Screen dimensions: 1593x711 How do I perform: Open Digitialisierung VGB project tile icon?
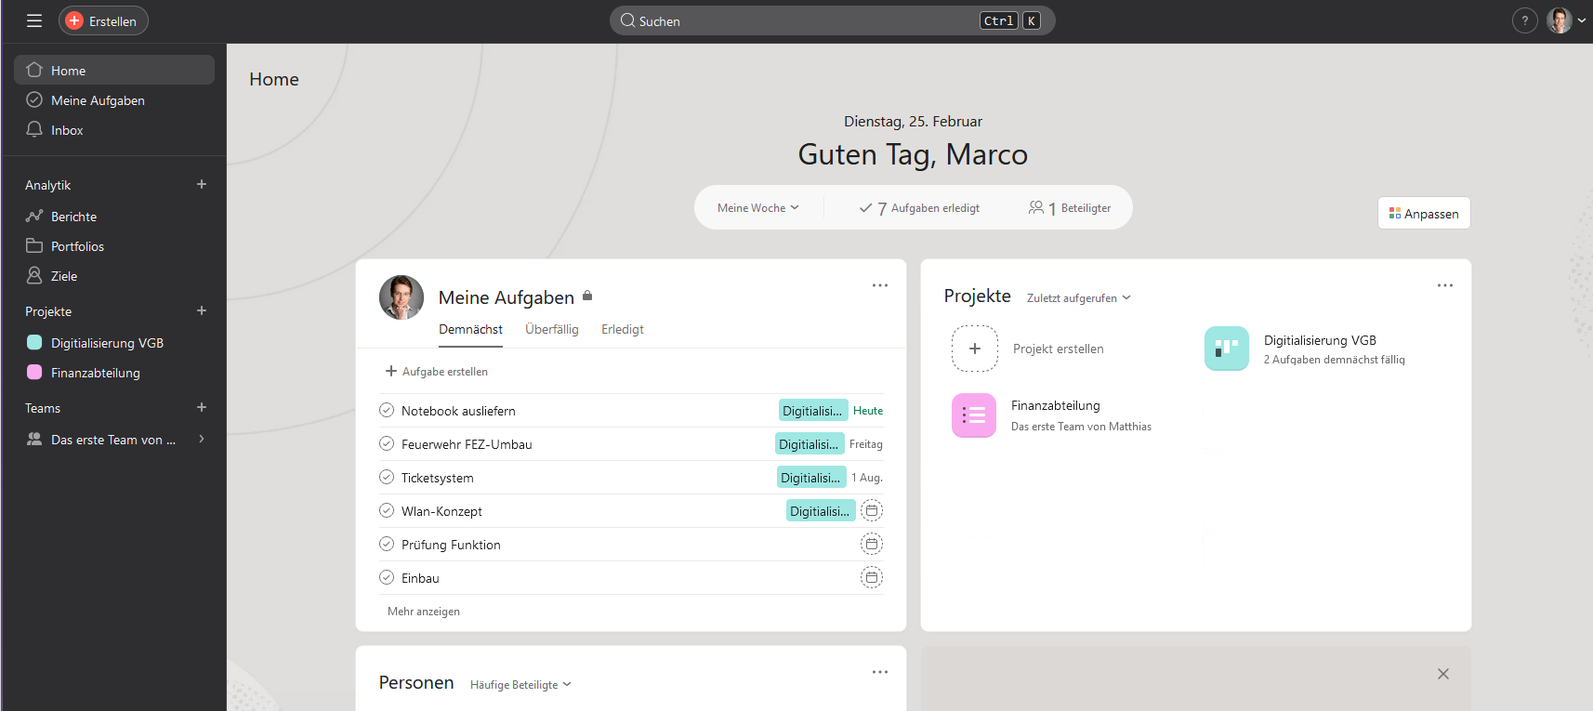click(1227, 349)
